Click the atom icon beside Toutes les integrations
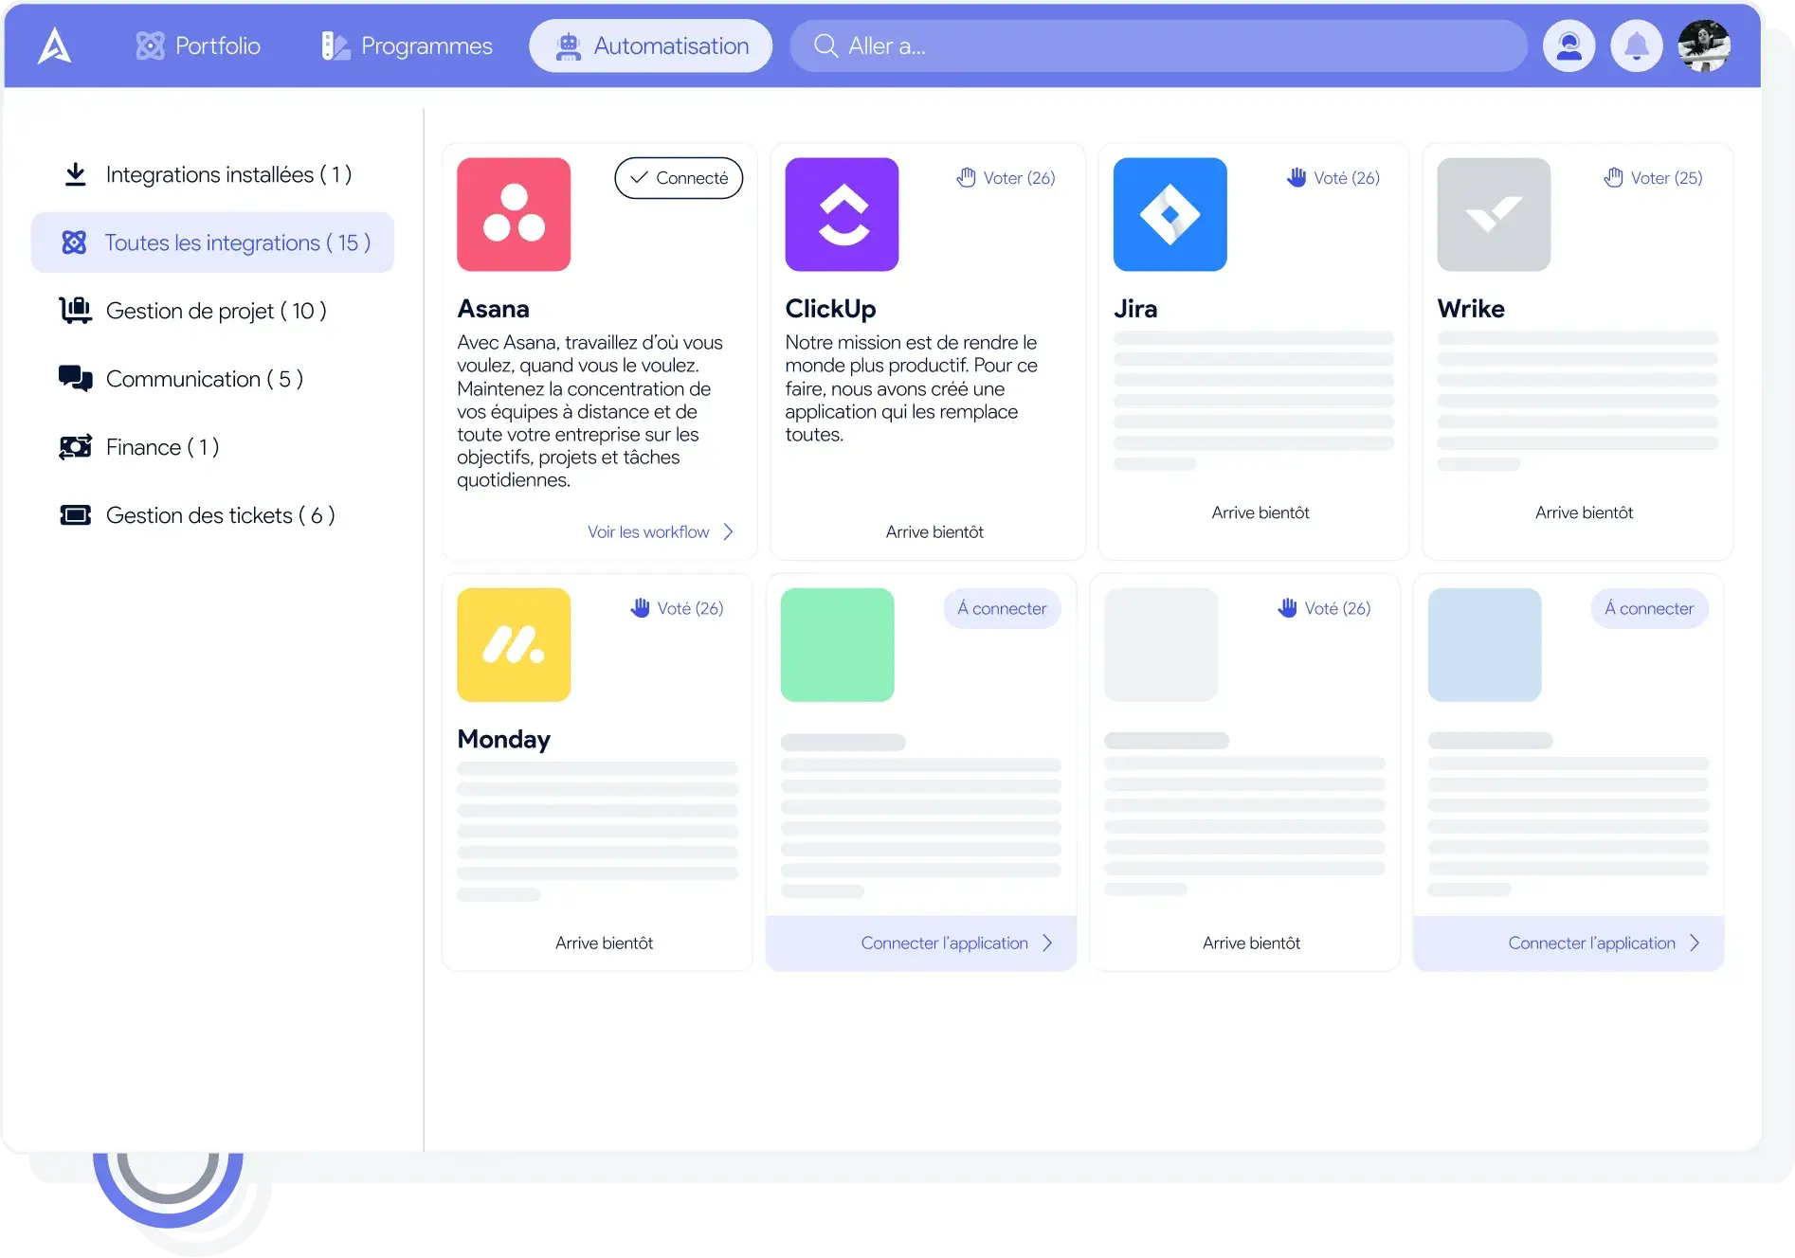Viewport: 1795px width, 1258px height. (x=74, y=243)
